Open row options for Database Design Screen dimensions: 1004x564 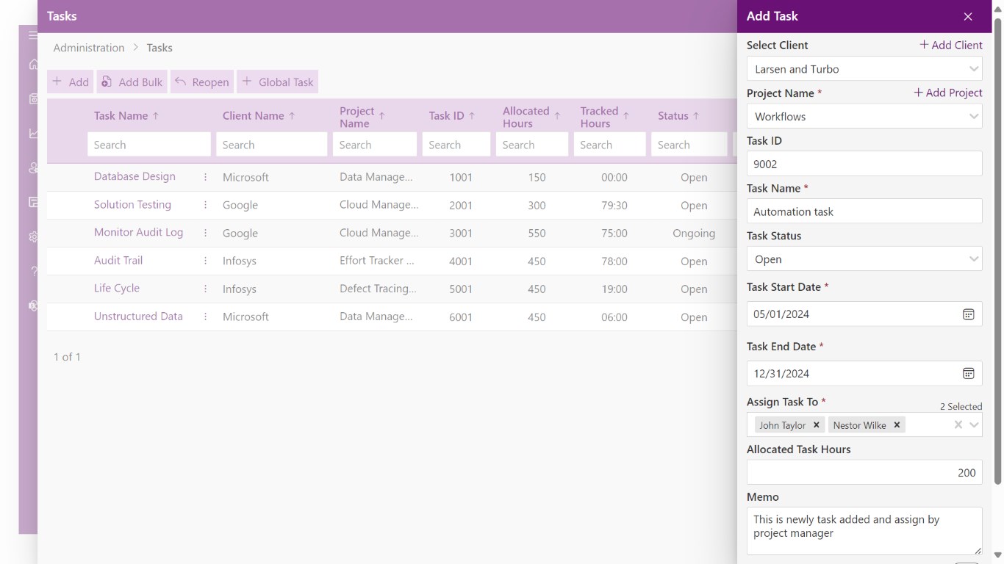[205, 177]
